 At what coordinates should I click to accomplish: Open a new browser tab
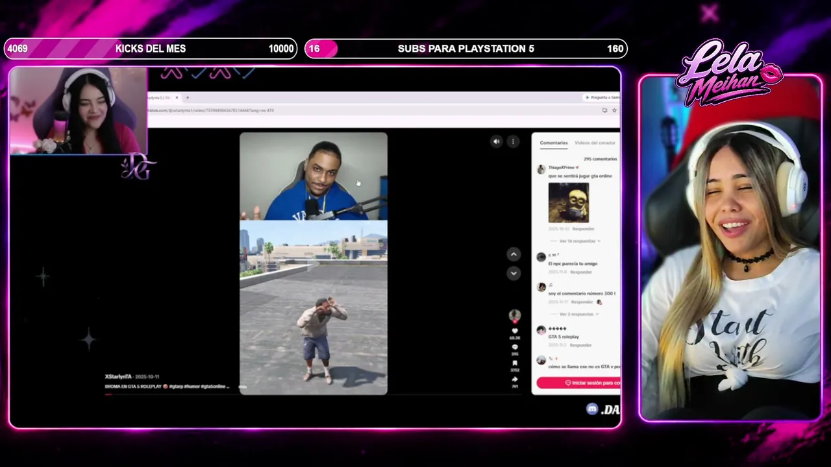click(188, 97)
